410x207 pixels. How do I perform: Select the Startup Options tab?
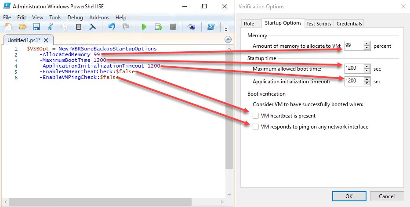pos(283,23)
